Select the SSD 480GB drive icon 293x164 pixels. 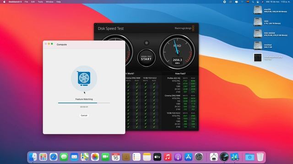(258, 34)
